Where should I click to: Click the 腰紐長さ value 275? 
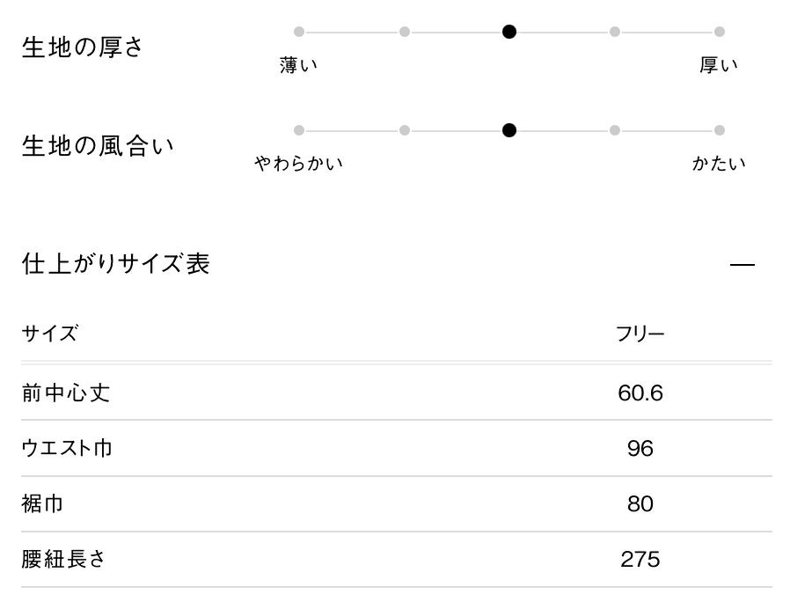click(x=640, y=560)
